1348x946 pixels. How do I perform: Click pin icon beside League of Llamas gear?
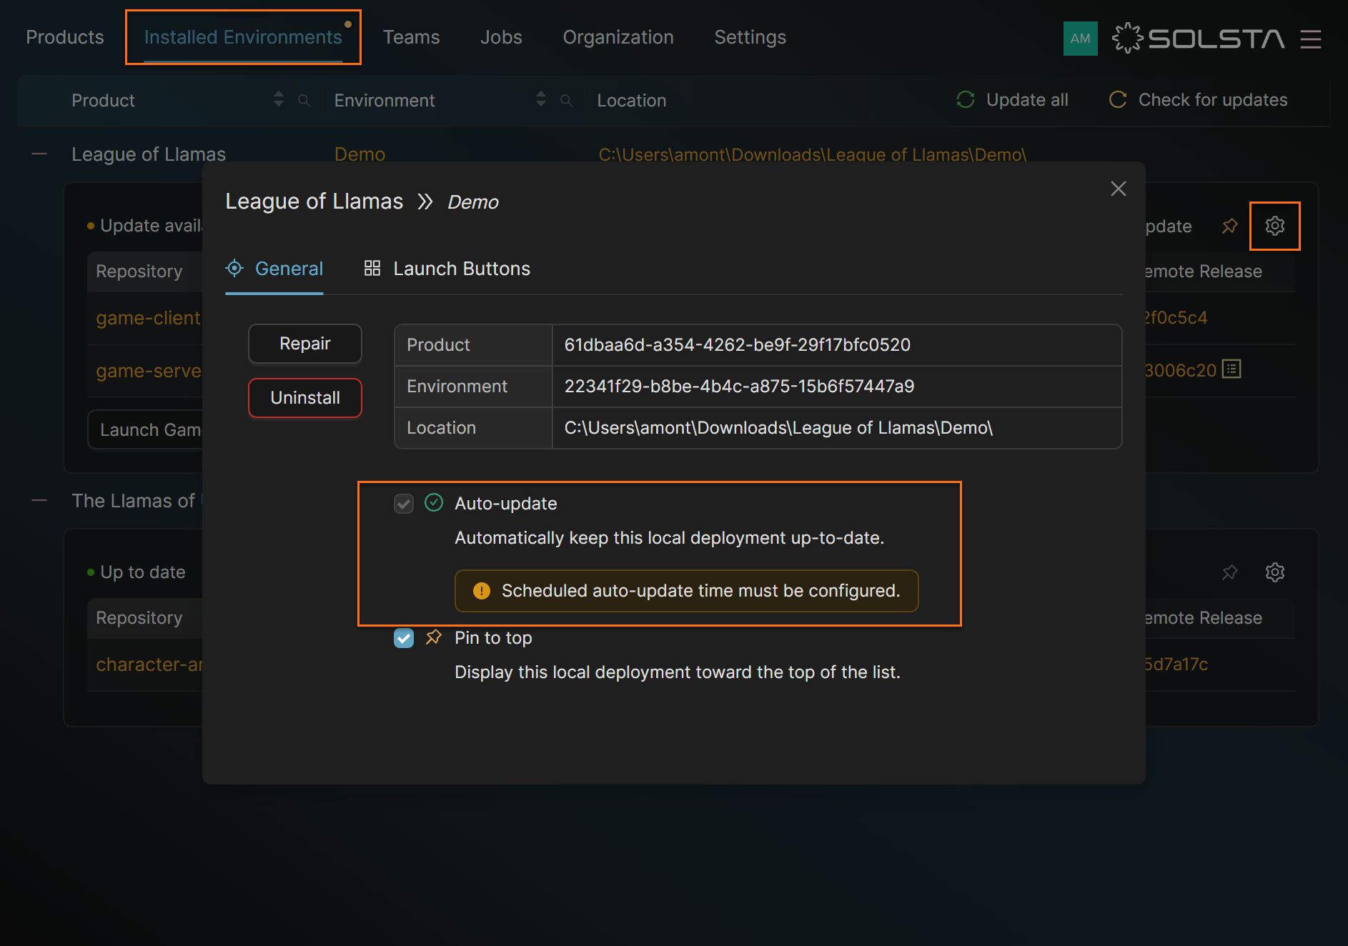tap(1229, 226)
